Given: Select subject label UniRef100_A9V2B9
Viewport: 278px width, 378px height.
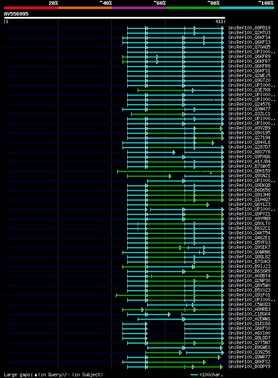Looking at the screenshot, I should tap(249, 128).
